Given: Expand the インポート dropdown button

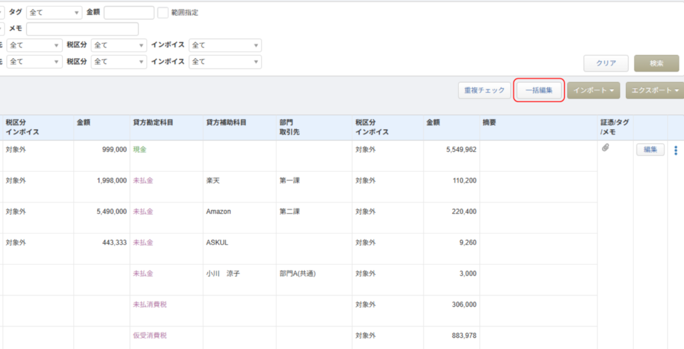Looking at the screenshot, I should click(593, 90).
